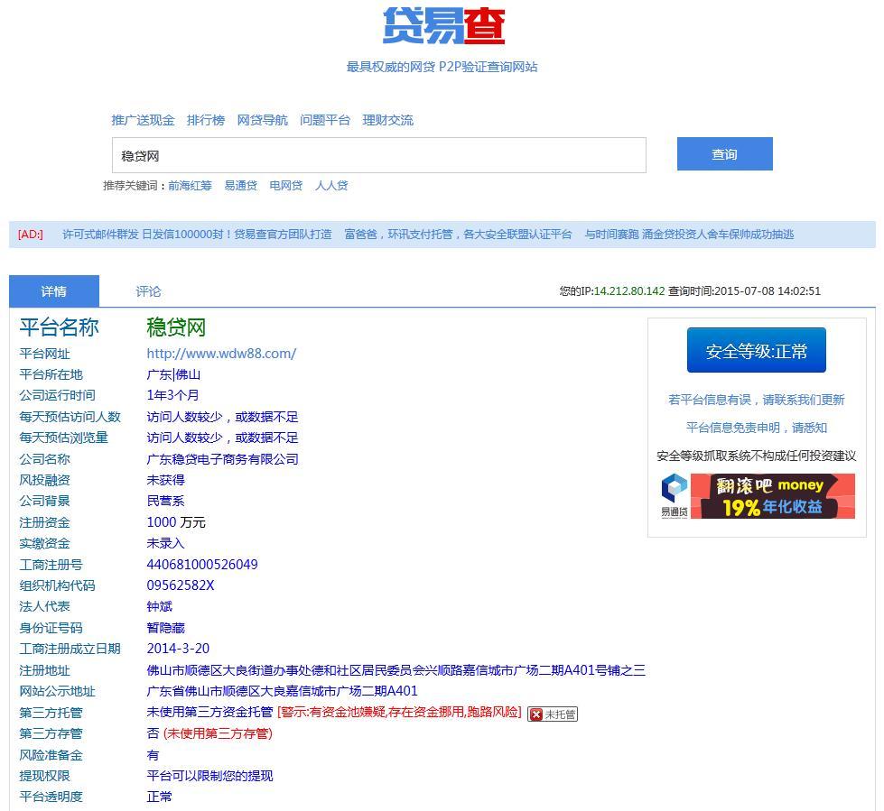Image resolution: width=884 pixels, height=811 pixels.
Task: Click the 贷易查 site logo
Action: click(x=442, y=25)
